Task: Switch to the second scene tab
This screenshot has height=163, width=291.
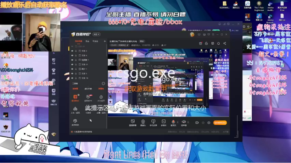Action: point(87,41)
